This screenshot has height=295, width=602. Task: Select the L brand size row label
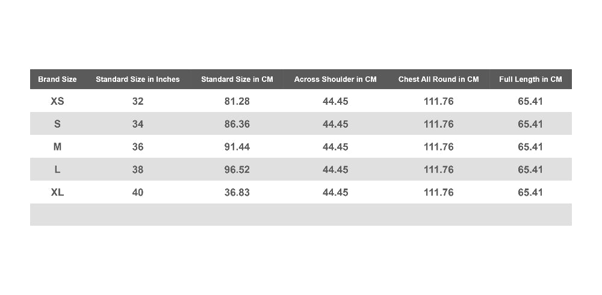(57, 169)
